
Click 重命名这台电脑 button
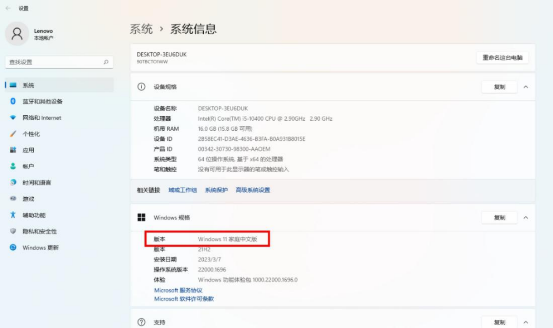point(502,57)
